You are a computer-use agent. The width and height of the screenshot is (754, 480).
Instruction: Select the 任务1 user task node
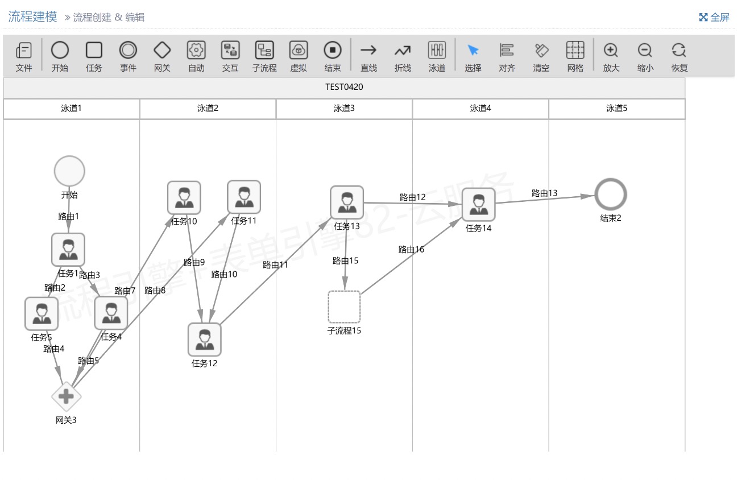coord(68,250)
